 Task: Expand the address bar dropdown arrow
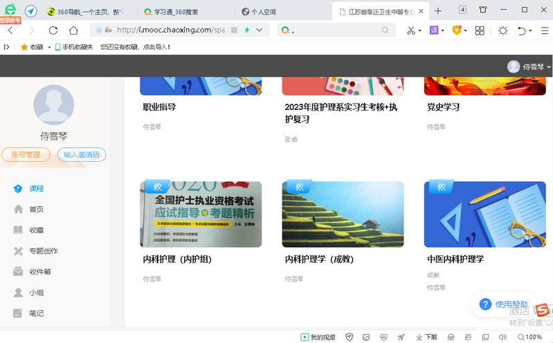260,30
